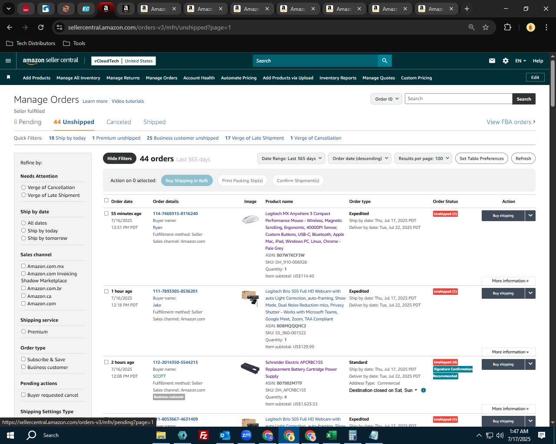
Task: Select order 114-7469315-8116240 checkbox
Action: coord(106,213)
